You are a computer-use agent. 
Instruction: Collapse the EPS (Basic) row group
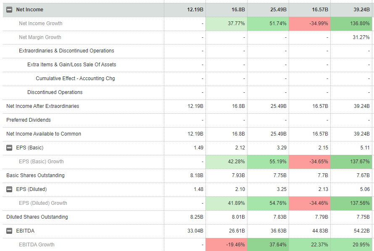(x=9, y=148)
